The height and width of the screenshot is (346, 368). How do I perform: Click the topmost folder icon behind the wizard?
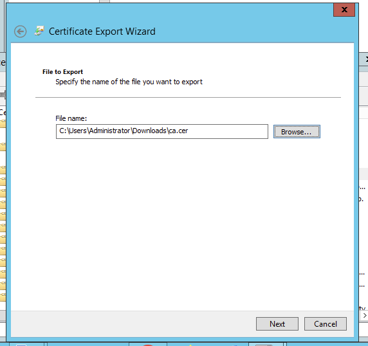point(3,123)
